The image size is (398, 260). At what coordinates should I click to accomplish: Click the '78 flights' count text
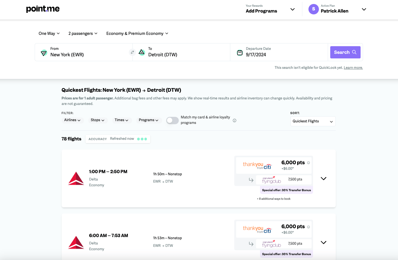[71, 139]
